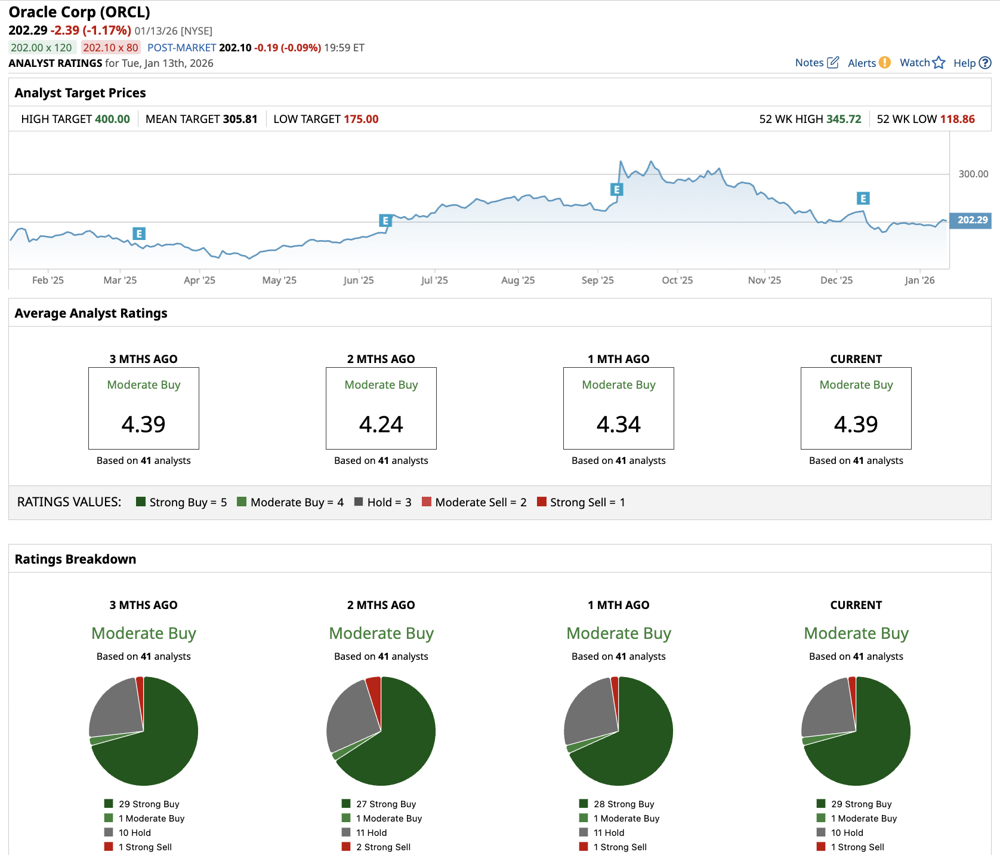Click the Analyst Target Prices section header

80,93
